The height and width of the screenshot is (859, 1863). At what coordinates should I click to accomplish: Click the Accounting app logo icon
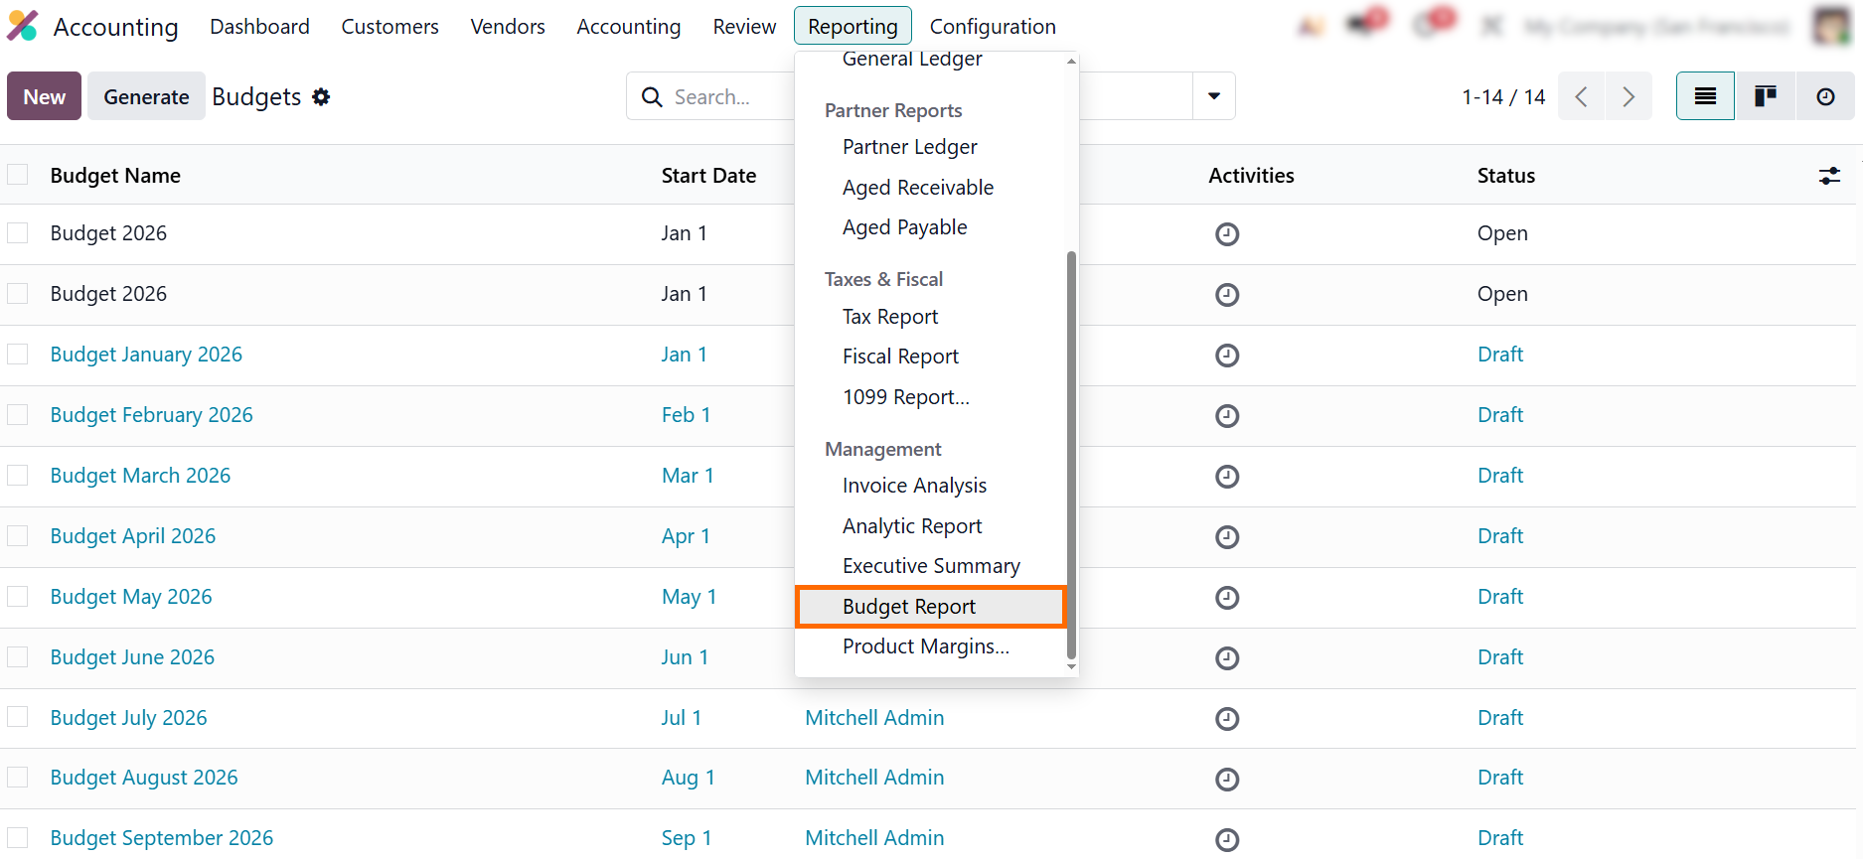pyautogui.click(x=23, y=26)
